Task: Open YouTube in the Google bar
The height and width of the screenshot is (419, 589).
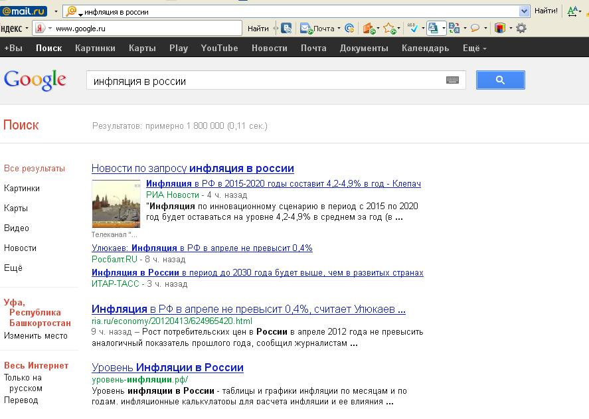Action: point(219,48)
